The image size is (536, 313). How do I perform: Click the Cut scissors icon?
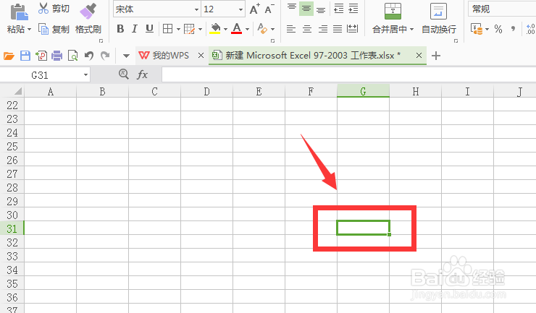click(x=43, y=9)
